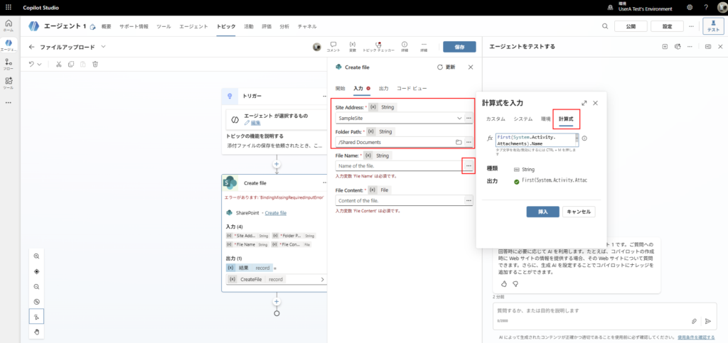Click the File Content input field
This screenshot has width=728, height=343.
[x=399, y=201]
